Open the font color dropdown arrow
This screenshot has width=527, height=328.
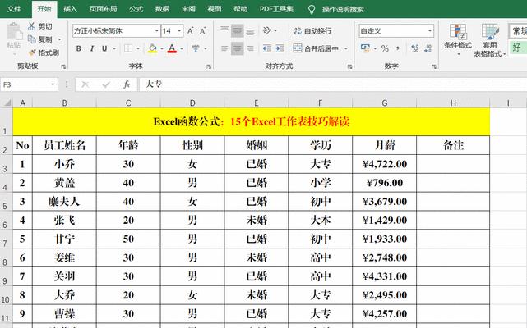182,48
